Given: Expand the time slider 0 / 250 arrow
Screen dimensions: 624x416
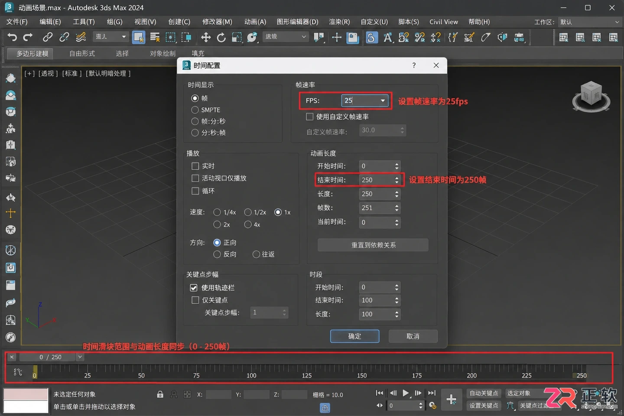Looking at the screenshot, I should click(80, 357).
